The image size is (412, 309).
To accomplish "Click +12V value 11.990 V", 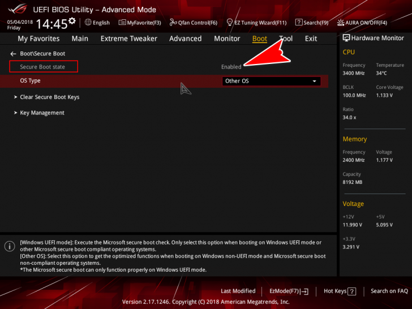I will (353, 225).
